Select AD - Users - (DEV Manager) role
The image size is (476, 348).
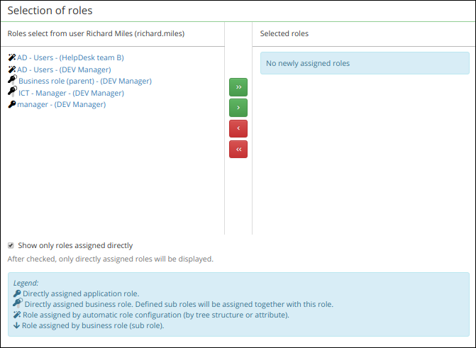click(64, 69)
